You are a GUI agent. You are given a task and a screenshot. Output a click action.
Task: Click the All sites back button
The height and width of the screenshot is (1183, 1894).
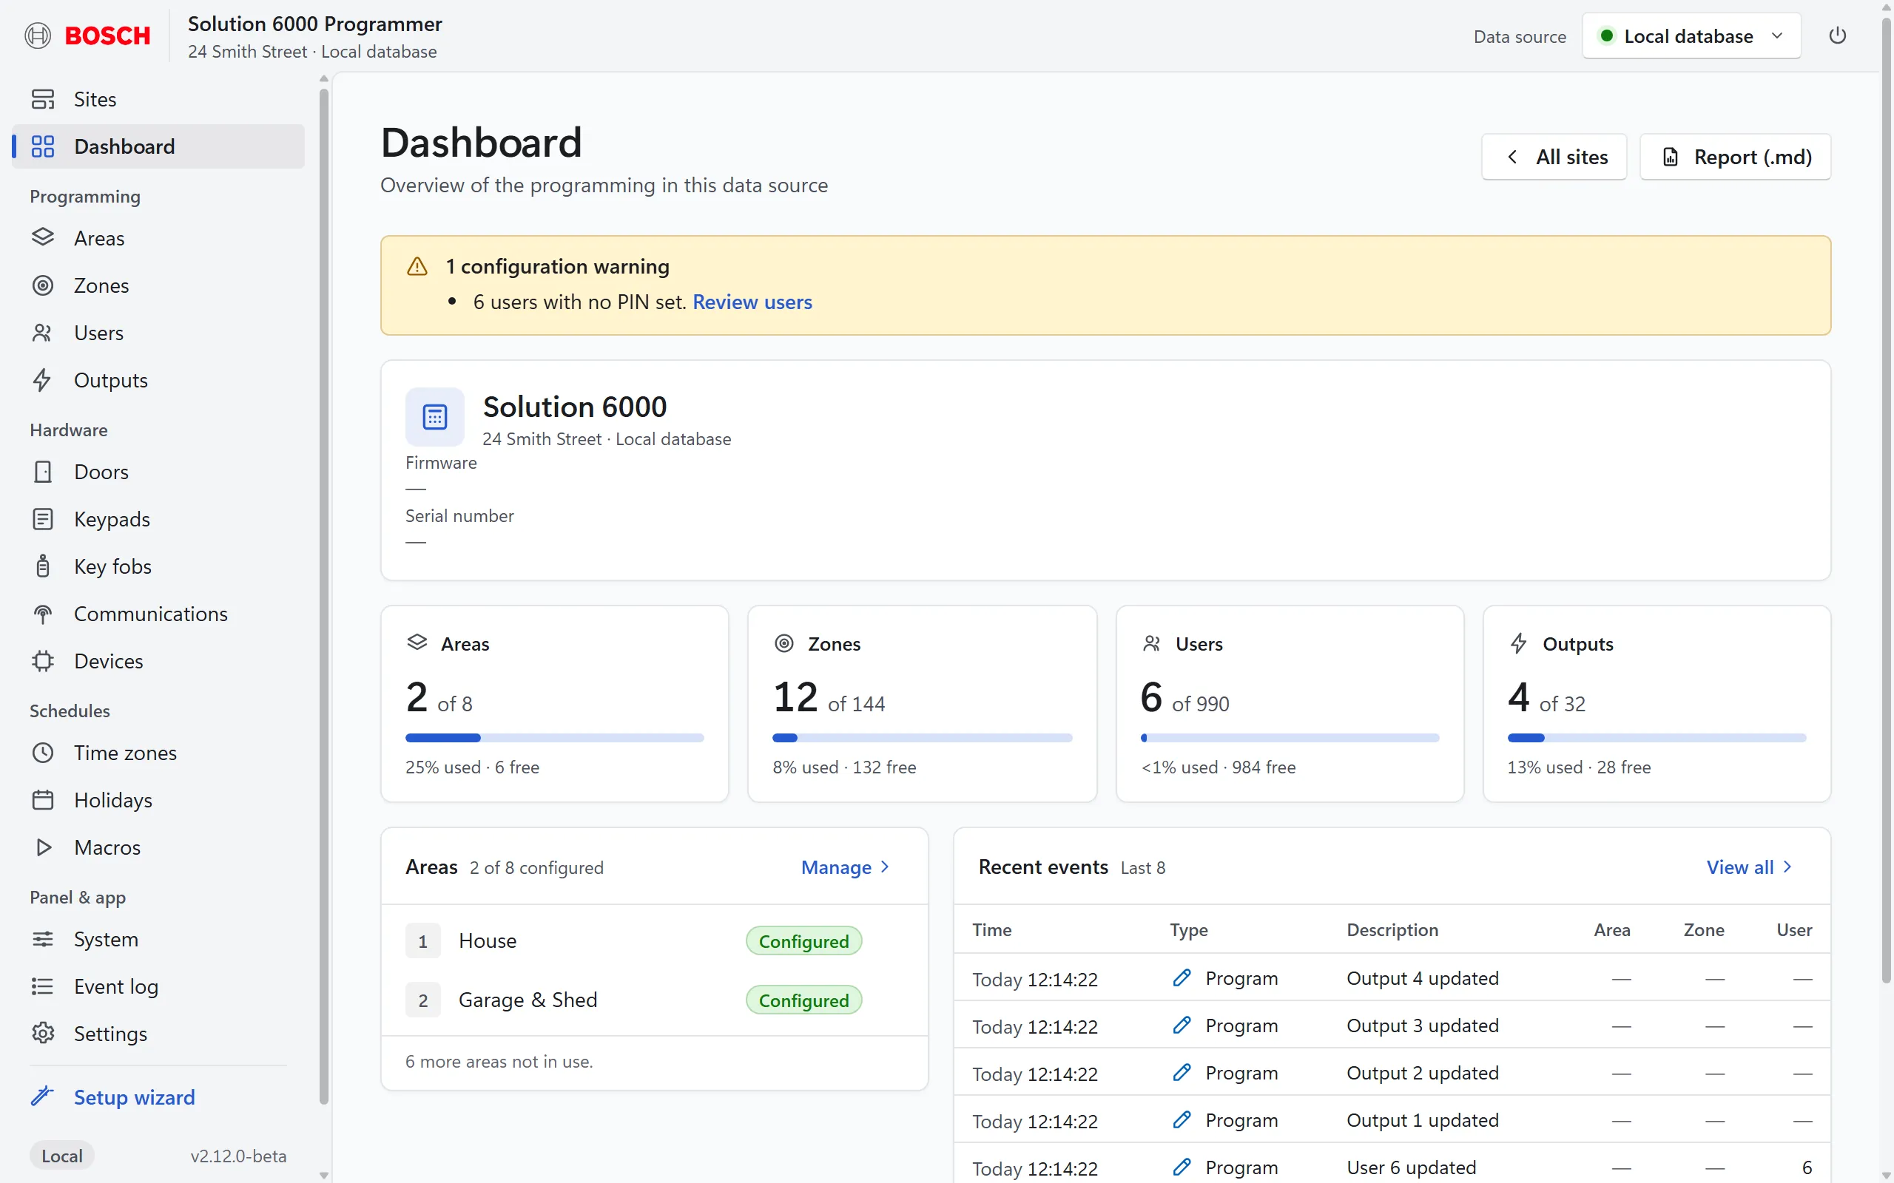click(x=1554, y=157)
